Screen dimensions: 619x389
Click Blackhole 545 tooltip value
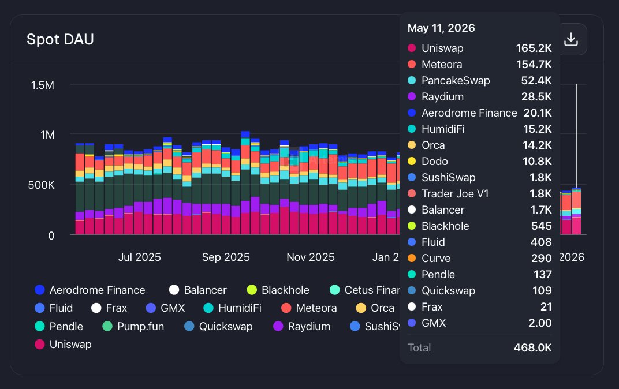541,226
